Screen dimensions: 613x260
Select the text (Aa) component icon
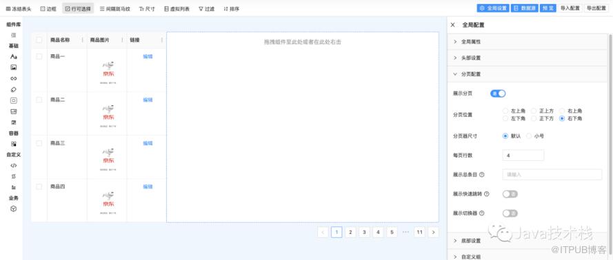point(13,56)
